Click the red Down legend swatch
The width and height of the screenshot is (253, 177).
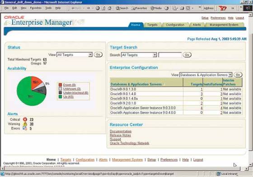click(60, 85)
